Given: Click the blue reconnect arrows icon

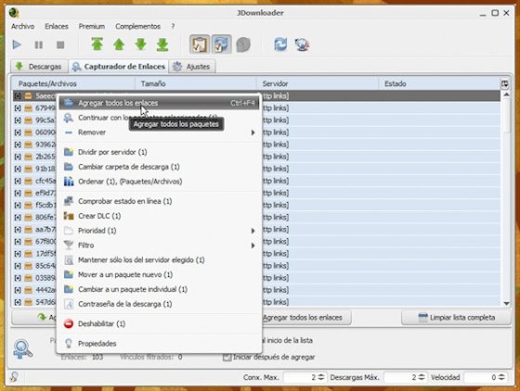Looking at the screenshot, I should point(280,44).
